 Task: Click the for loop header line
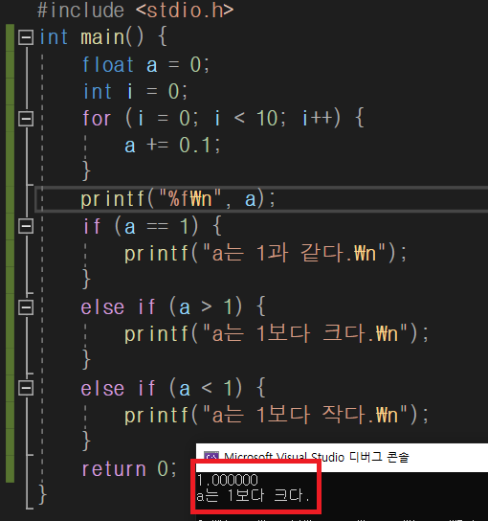tap(223, 118)
